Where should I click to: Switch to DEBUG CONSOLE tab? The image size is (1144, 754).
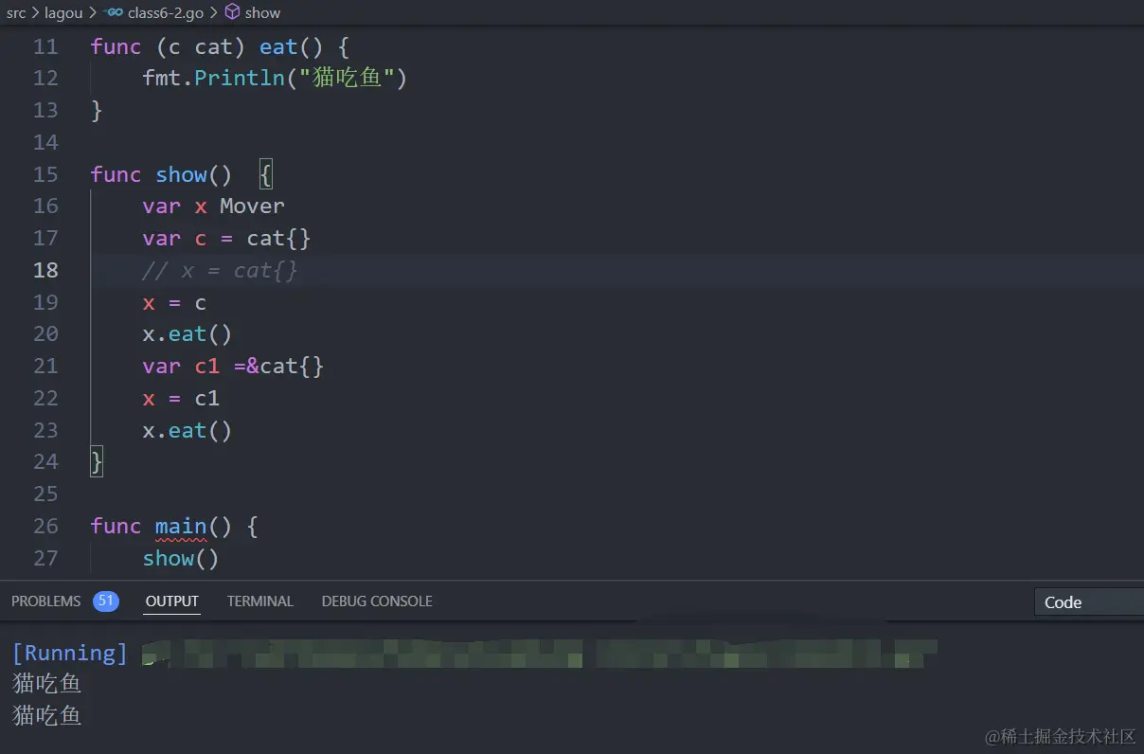377,601
